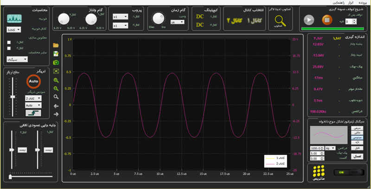
Task: Click channel 2 vertical offset slider handle
Action: click(x=12, y=150)
